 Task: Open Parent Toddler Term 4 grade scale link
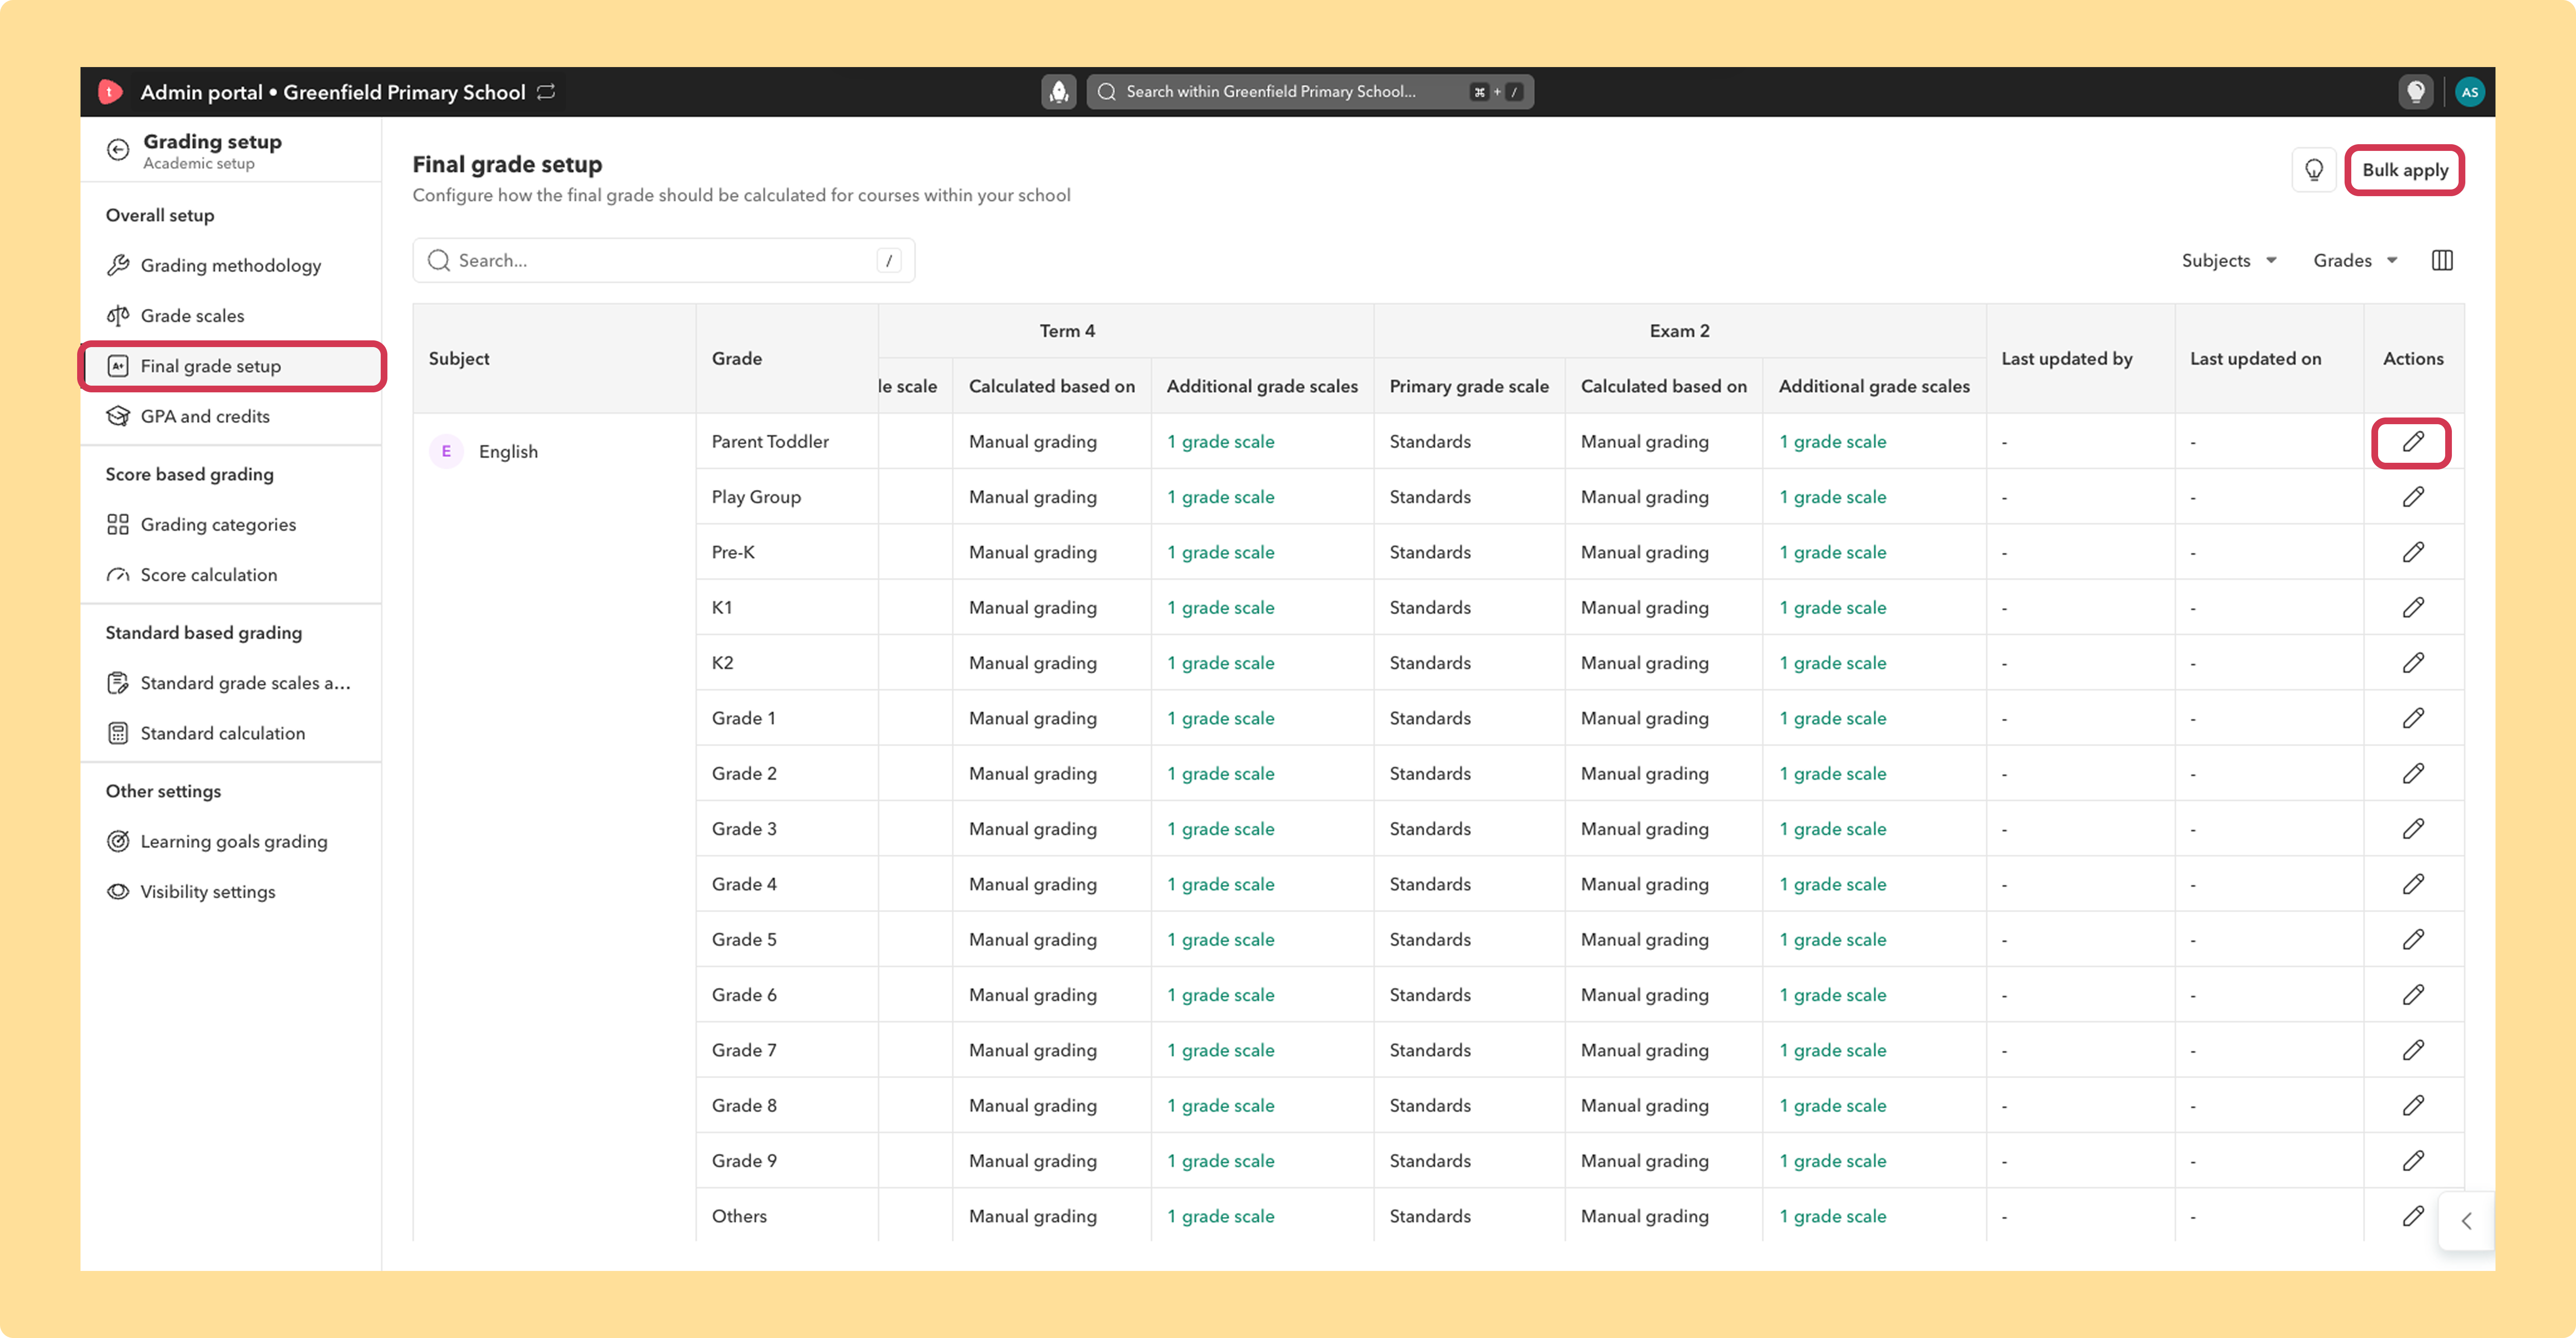1220,442
